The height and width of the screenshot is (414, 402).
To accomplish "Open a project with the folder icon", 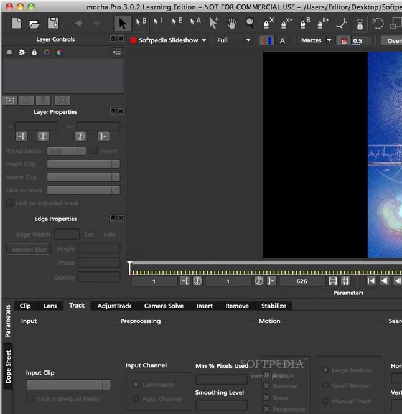I will 34,24.
